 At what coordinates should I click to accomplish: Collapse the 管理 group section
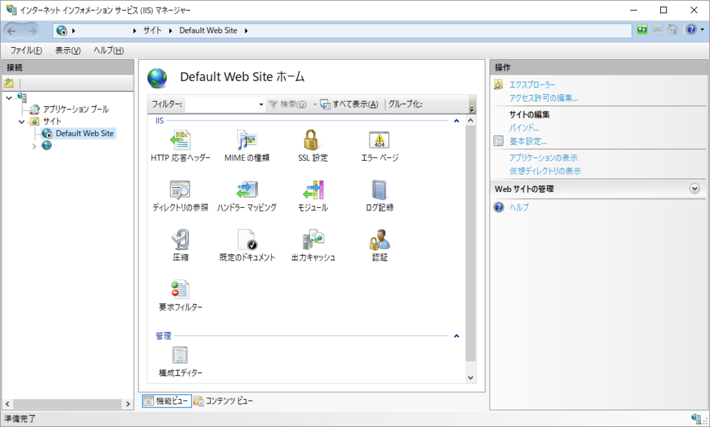456,336
